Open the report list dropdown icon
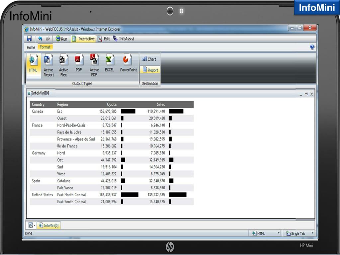This screenshot has width=340, height=255. point(31,225)
